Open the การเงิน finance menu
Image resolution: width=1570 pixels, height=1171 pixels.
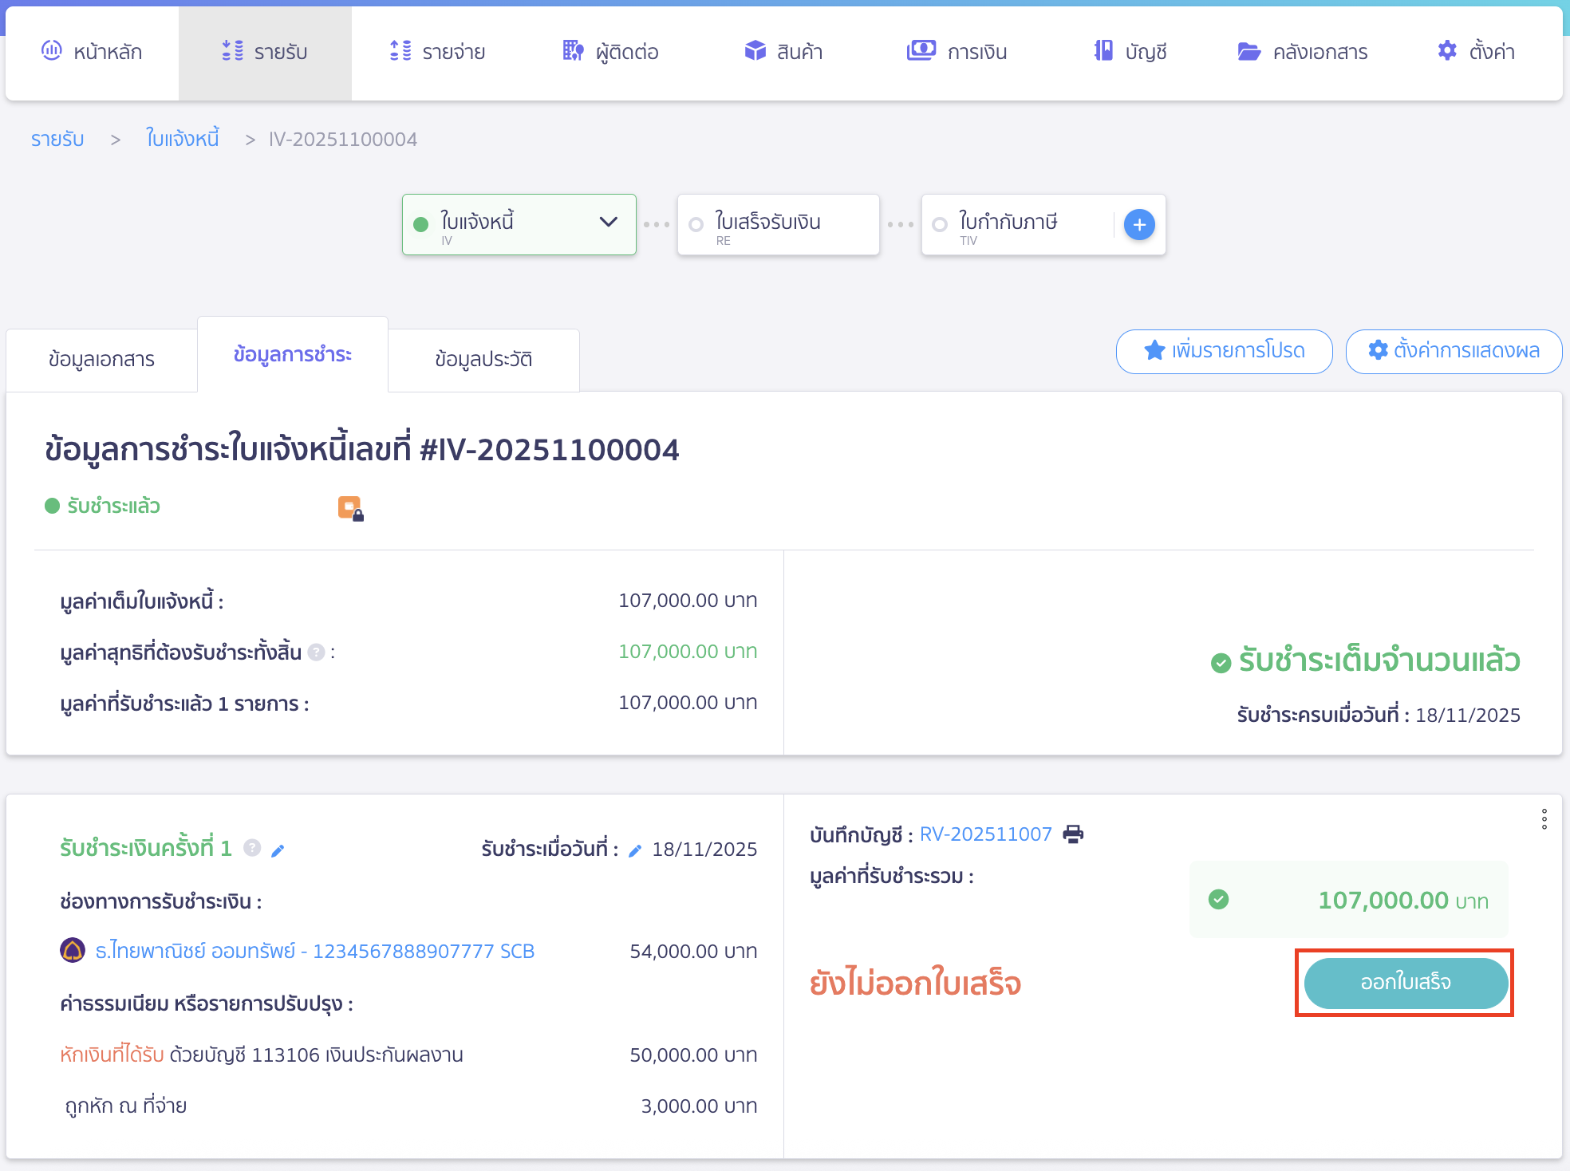pyautogui.click(x=957, y=52)
